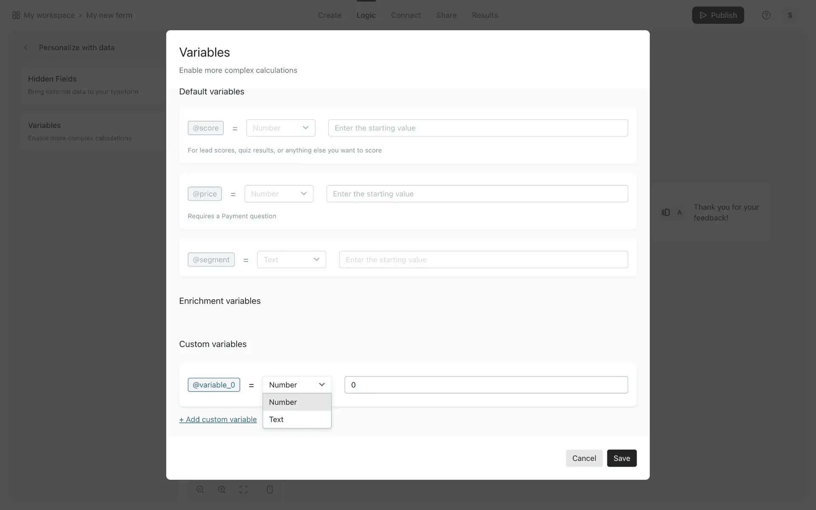Click the Publish button
Screen dimensions: 816x510
(717, 15)
